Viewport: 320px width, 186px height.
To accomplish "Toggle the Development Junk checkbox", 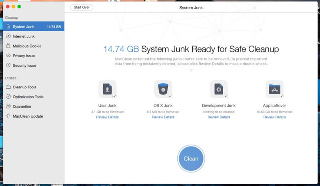I will pyautogui.click(x=226, y=96).
